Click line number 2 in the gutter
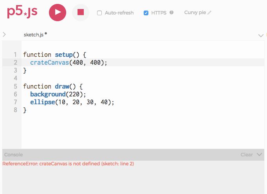This screenshot has height=194, width=267. [x=16, y=62]
